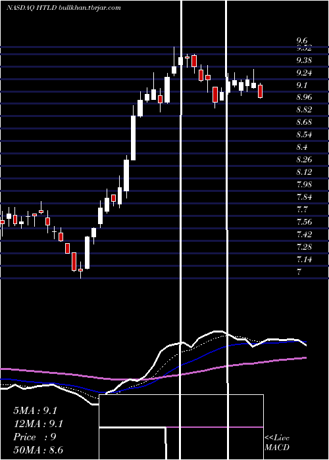Select the 7.98 price axis label

(304, 185)
